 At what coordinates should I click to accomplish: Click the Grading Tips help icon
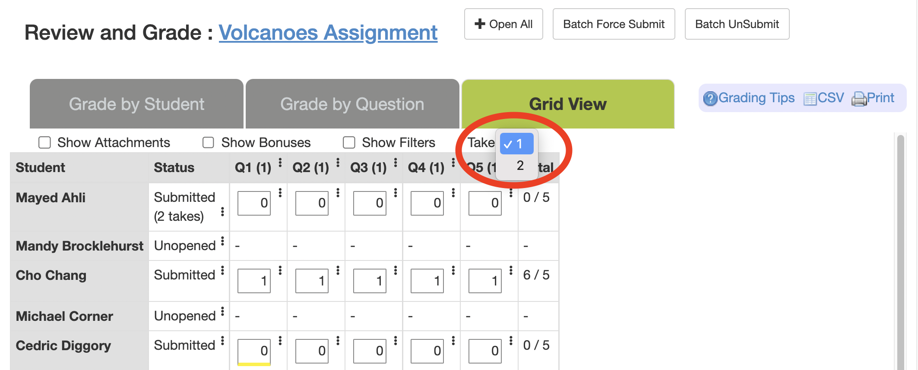pos(710,99)
